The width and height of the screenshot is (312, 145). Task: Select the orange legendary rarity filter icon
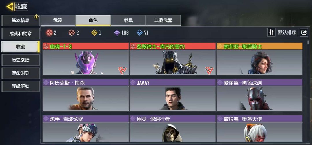click(x=72, y=33)
